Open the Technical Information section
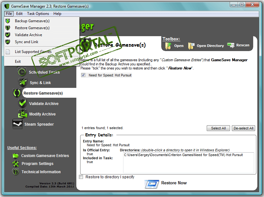The width and height of the screenshot is (264, 197). coord(41,172)
